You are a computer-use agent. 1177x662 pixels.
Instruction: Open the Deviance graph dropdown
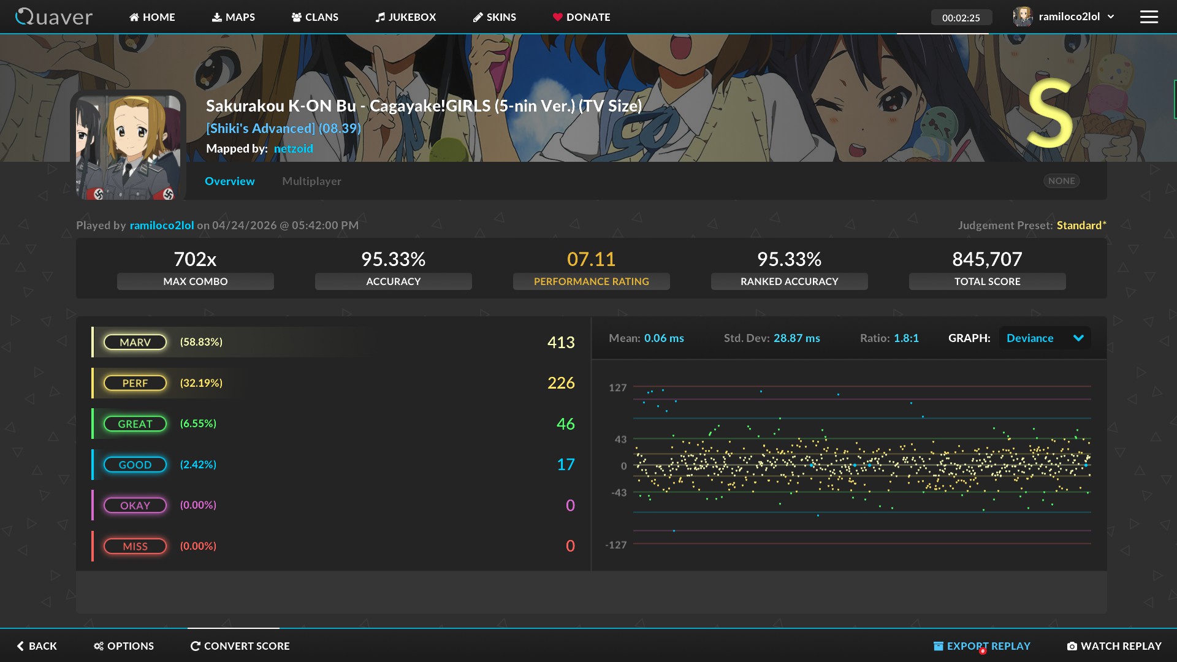tap(1045, 338)
